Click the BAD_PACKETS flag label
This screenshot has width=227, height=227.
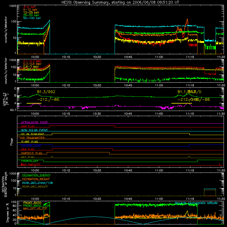(x=31, y=165)
